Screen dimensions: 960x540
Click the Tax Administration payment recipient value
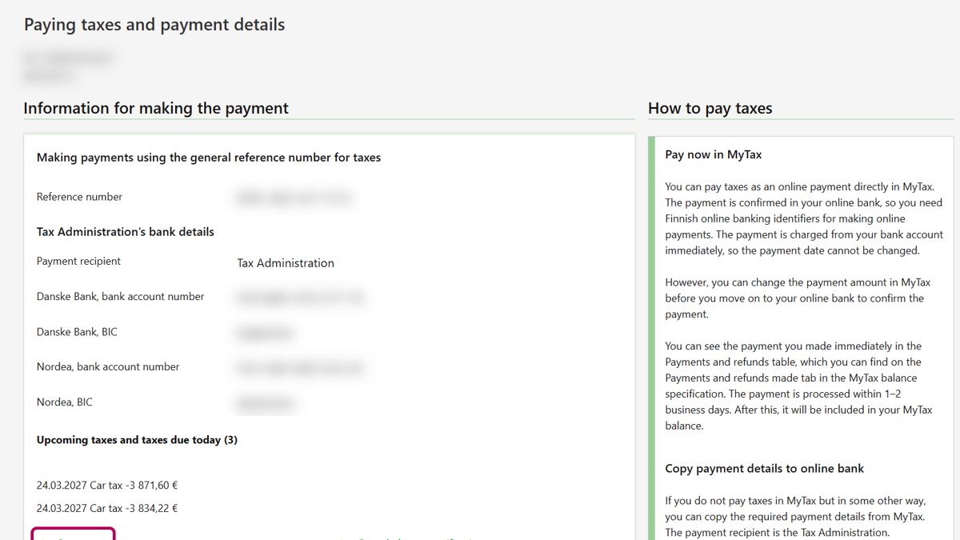coord(286,263)
